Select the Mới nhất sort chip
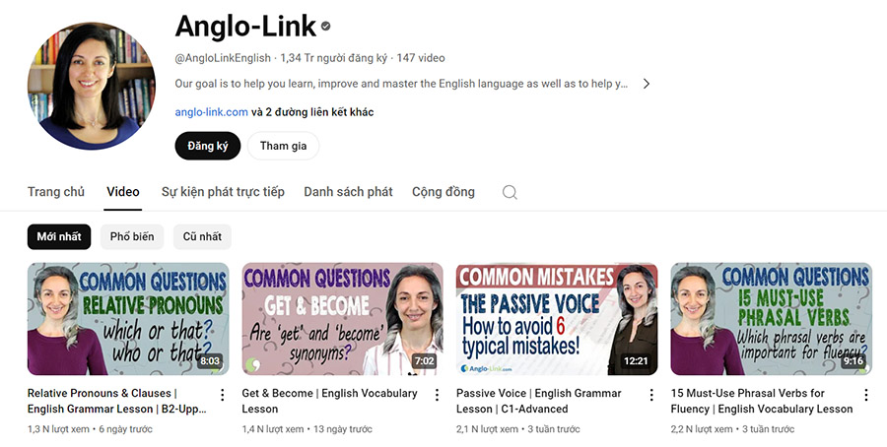The width and height of the screenshot is (887, 447). (59, 236)
